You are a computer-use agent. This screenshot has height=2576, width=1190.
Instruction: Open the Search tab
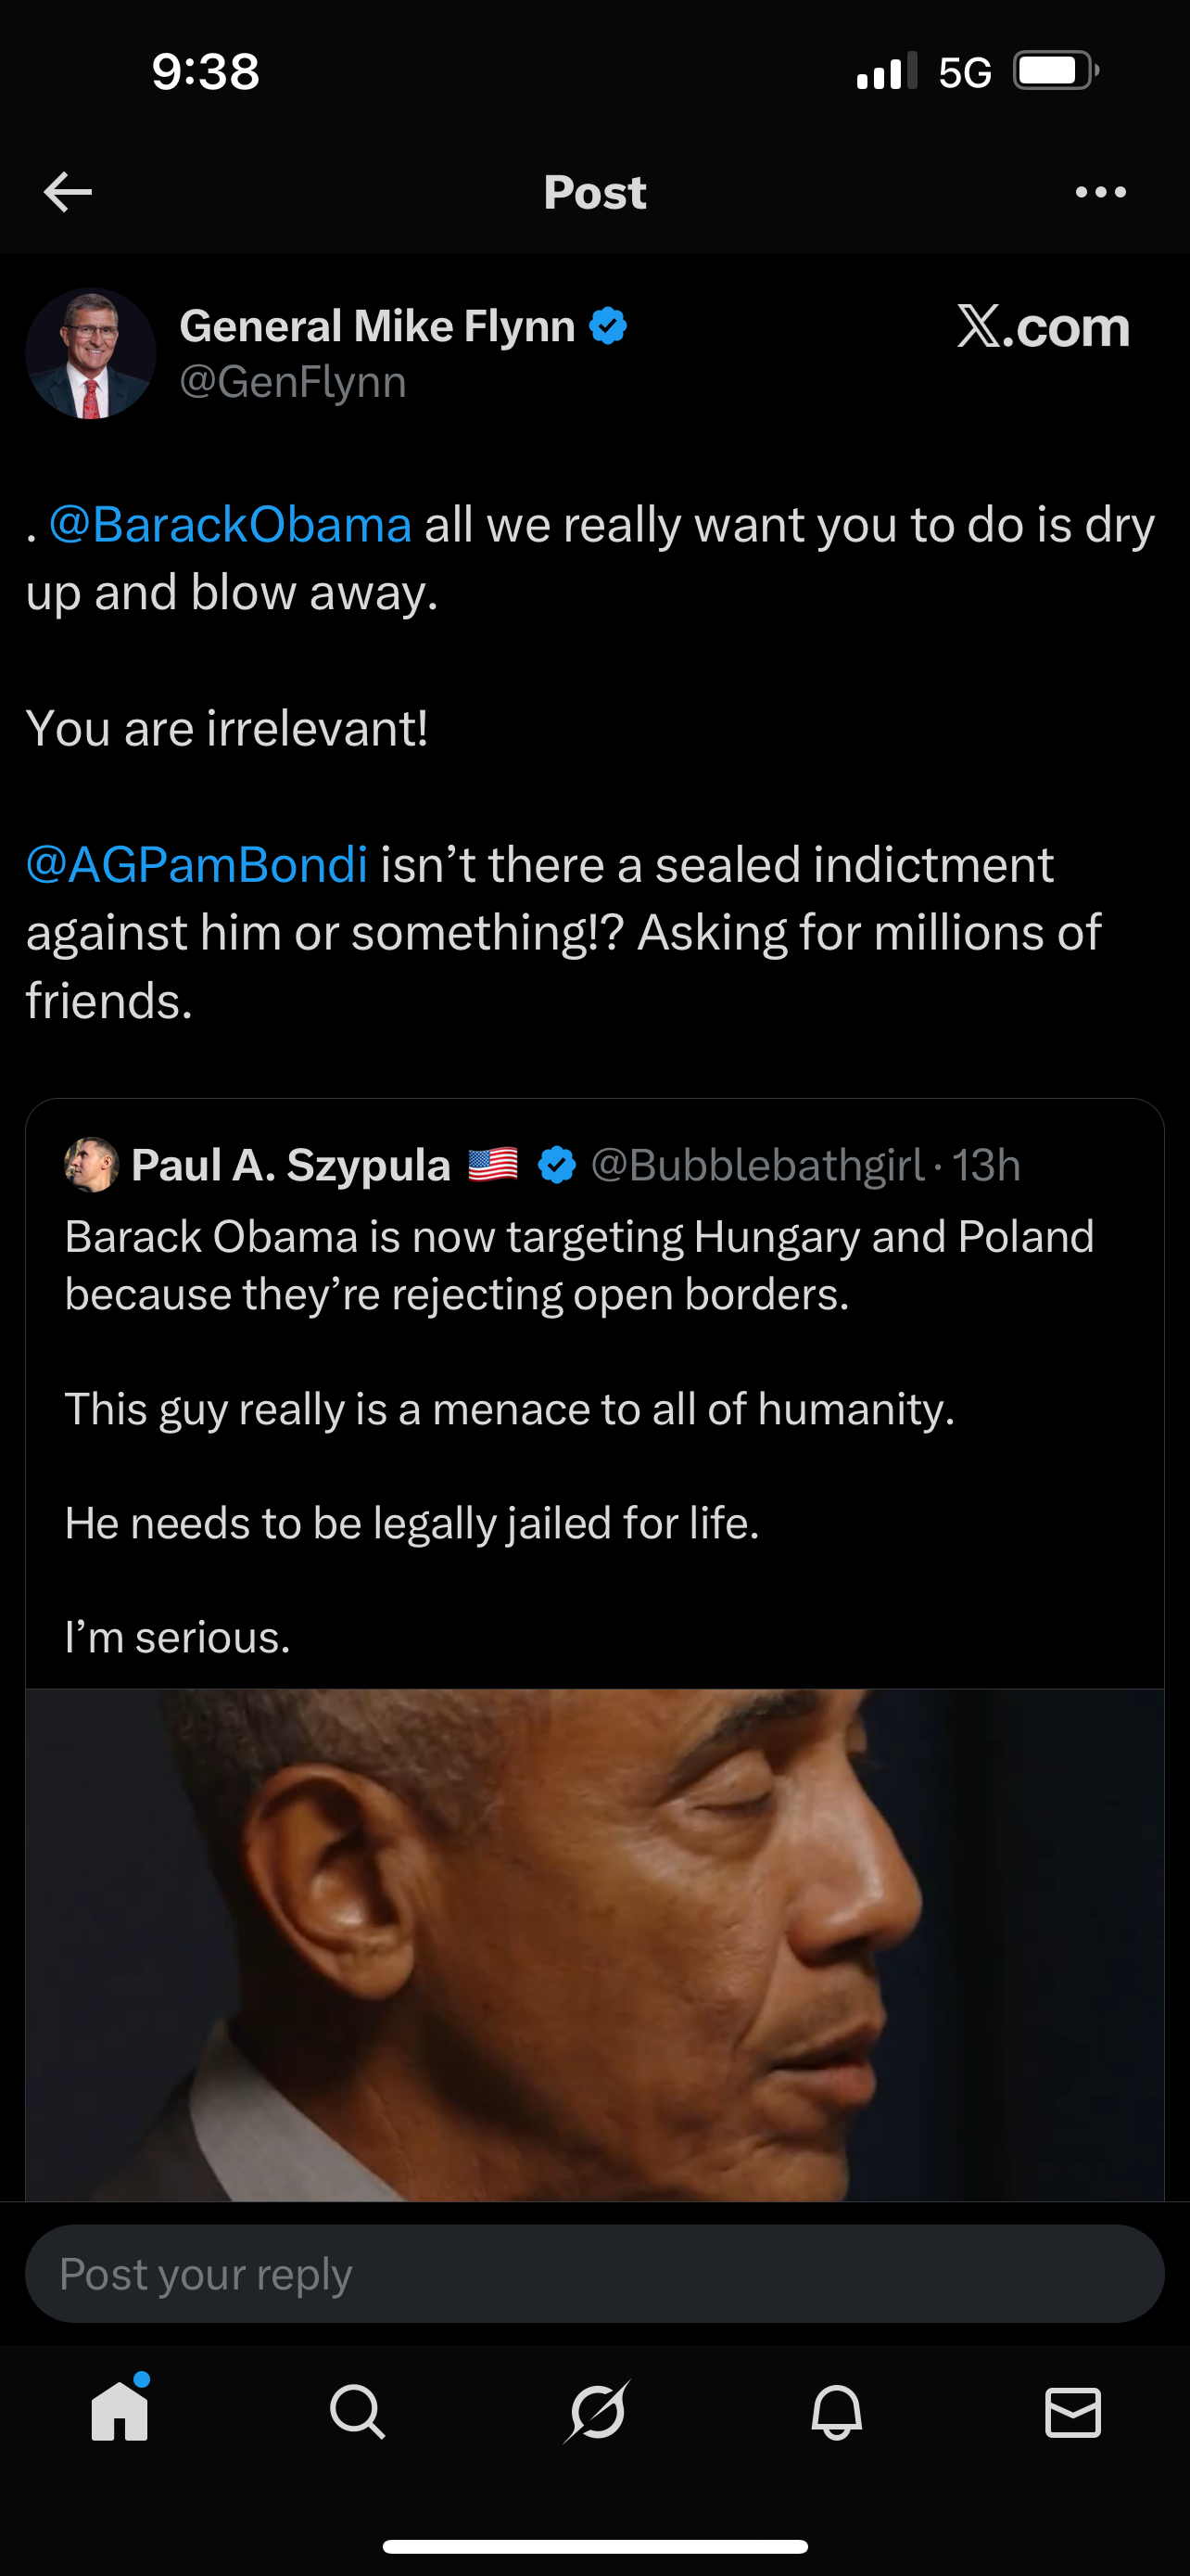click(357, 2412)
